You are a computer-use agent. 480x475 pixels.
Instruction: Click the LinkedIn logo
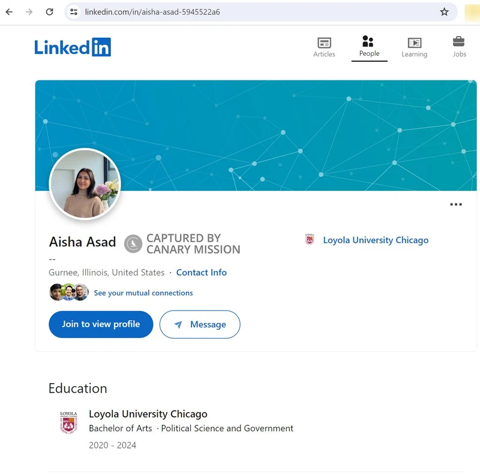[72, 47]
